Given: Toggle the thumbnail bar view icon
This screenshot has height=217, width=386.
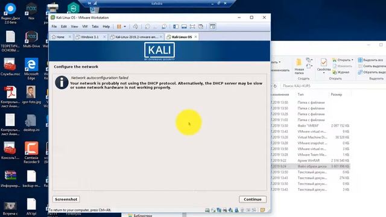Looking at the screenshot, I should (x=184, y=27).
